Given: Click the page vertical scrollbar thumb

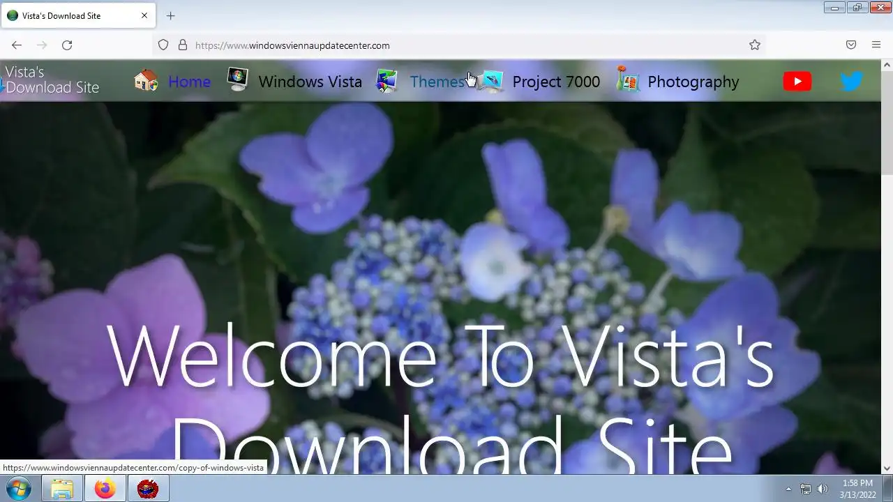Looking at the screenshot, I should pos(887,123).
